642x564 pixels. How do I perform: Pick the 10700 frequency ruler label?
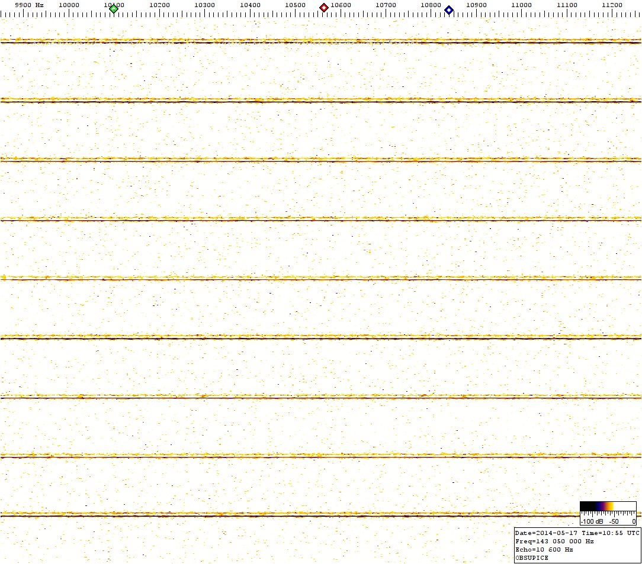pos(386,5)
